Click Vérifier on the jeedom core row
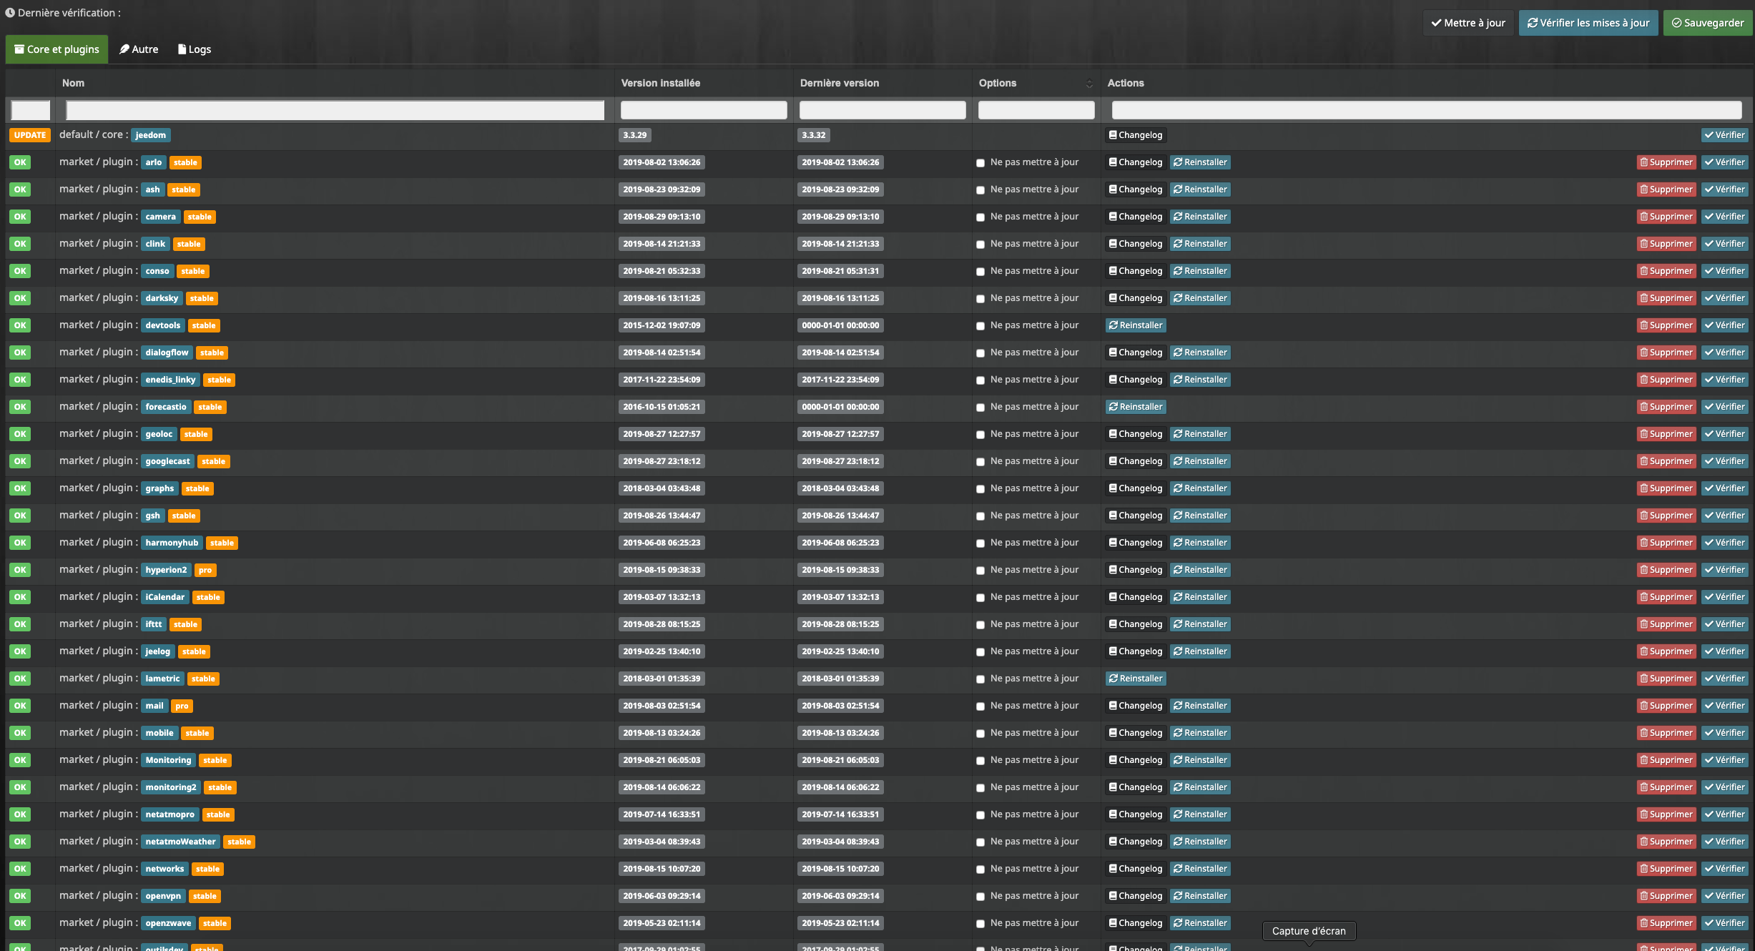This screenshot has width=1755, height=951. coord(1724,135)
